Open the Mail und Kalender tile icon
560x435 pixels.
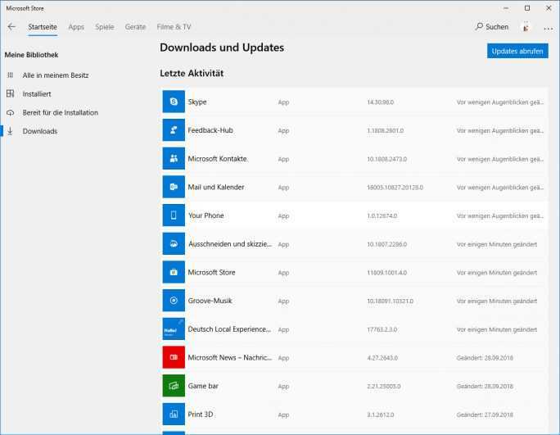click(174, 187)
